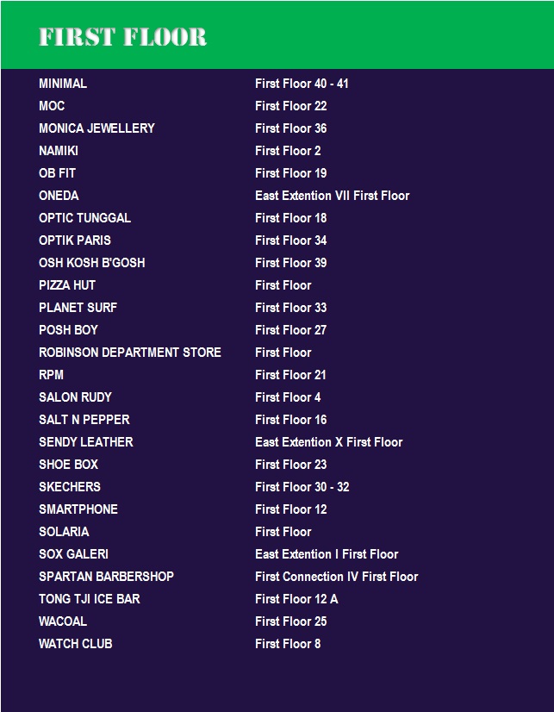Viewport: 554px width, 712px height.
Task: Click the PIZZA HUT listing
Action: pos(67,285)
